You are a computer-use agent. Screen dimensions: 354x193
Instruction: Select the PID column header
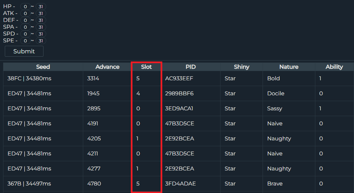click(x=191, y=67)
